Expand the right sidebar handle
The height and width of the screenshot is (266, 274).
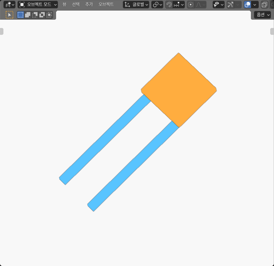pyautogui.click(x=272, y=31)
